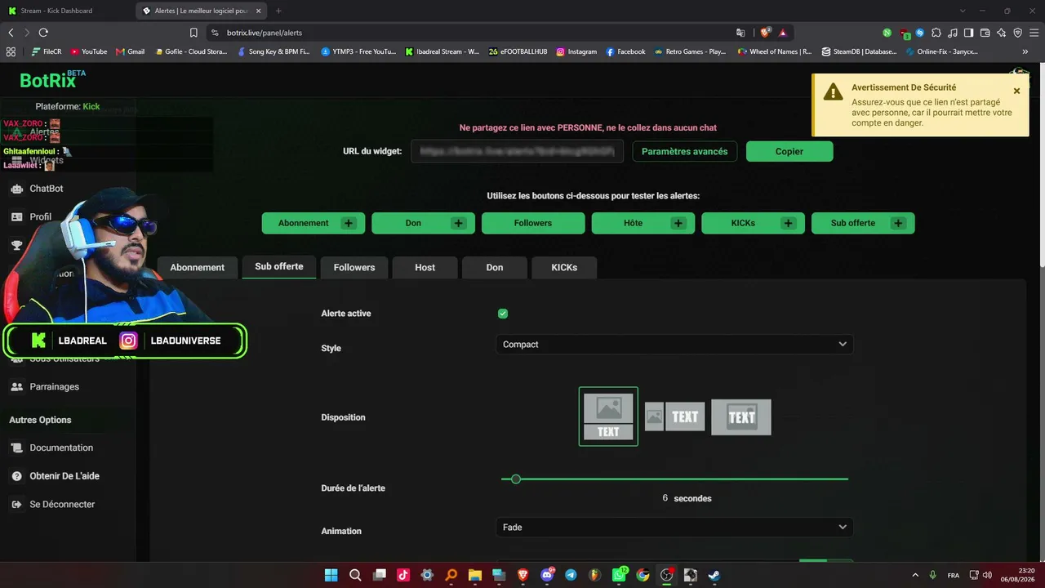Open the browser playlist music icon
Screen dimensions: 1045x588
953,33
